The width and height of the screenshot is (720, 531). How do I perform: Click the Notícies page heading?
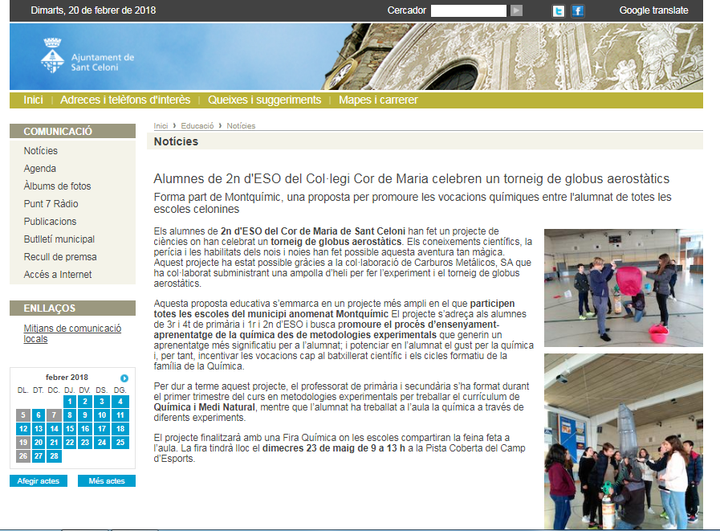[176, 141]
